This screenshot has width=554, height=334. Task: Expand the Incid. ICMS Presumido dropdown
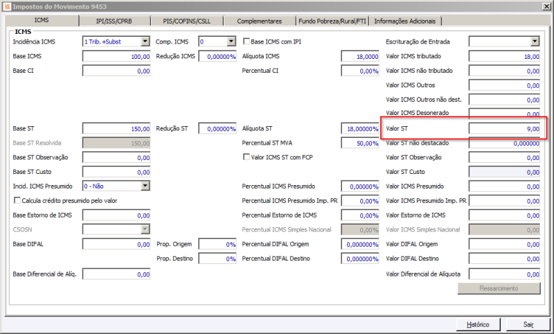click(x=145, y=186)
